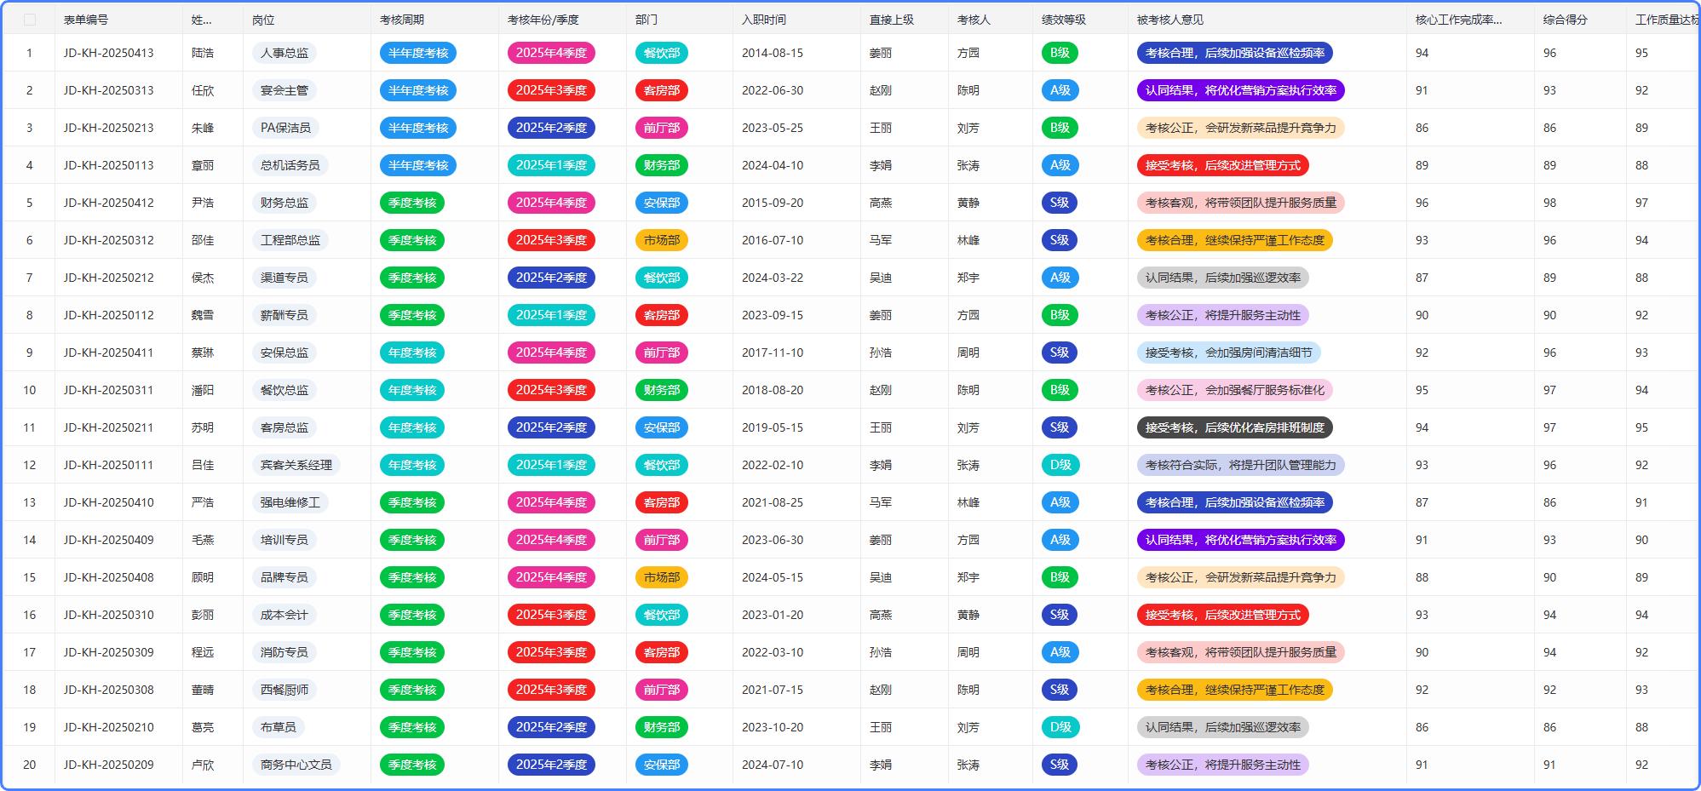Click the 2025年1季度 tag in 章丽's row
Screen dimensions: 1701x791
coord(551,165)
